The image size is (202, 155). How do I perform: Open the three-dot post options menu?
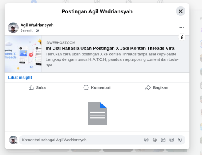181,27
